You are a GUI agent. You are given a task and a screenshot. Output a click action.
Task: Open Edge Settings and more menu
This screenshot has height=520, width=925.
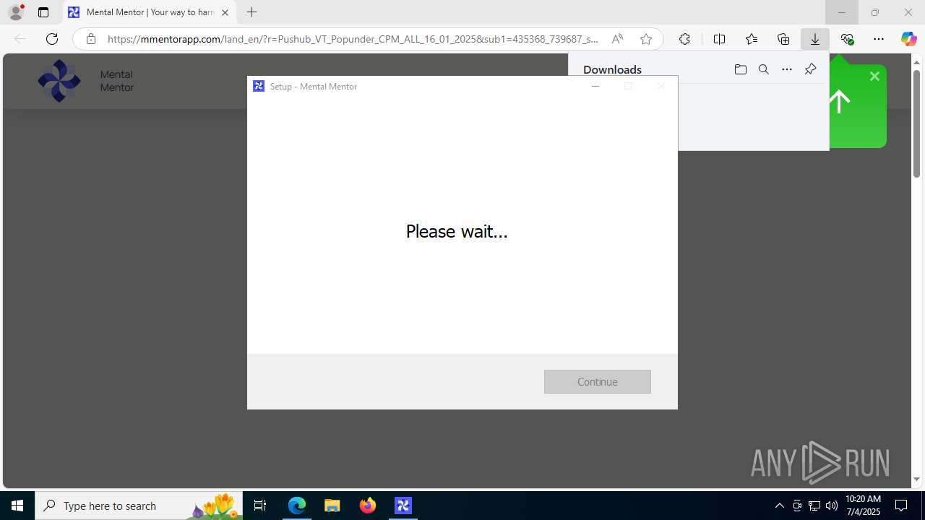click(879, 39)
